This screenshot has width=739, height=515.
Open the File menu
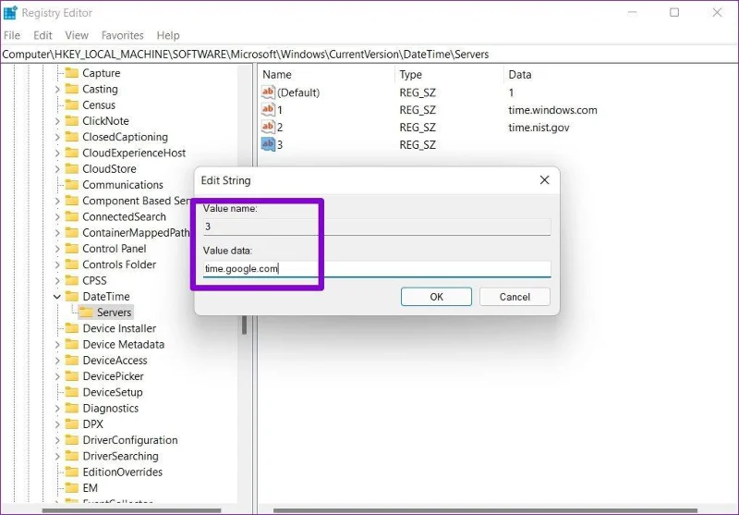[x=12, y=35]
